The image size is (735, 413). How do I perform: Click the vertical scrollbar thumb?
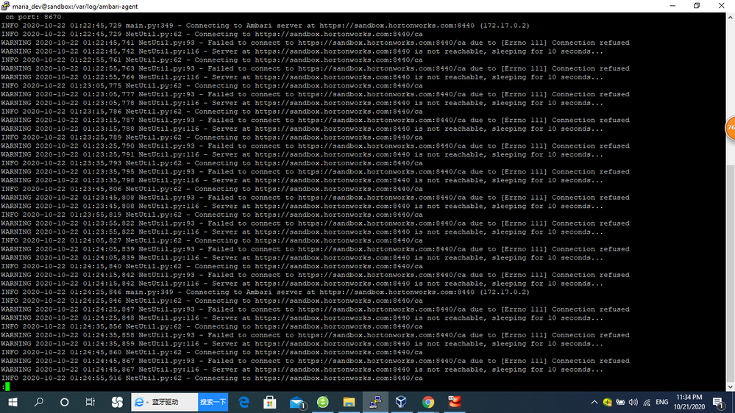pyautogui.click(x=731, y=273)
